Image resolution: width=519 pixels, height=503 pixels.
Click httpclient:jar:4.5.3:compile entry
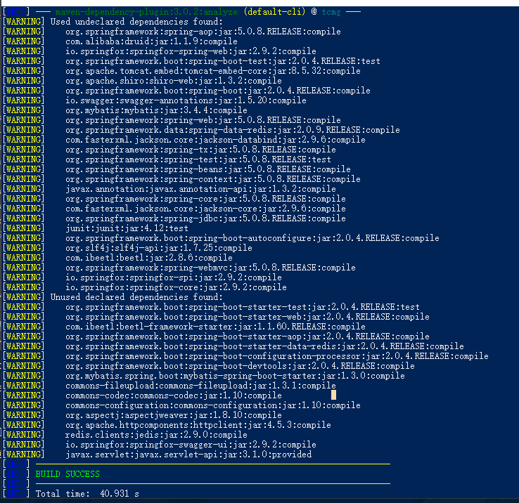(x=198, y=425)
